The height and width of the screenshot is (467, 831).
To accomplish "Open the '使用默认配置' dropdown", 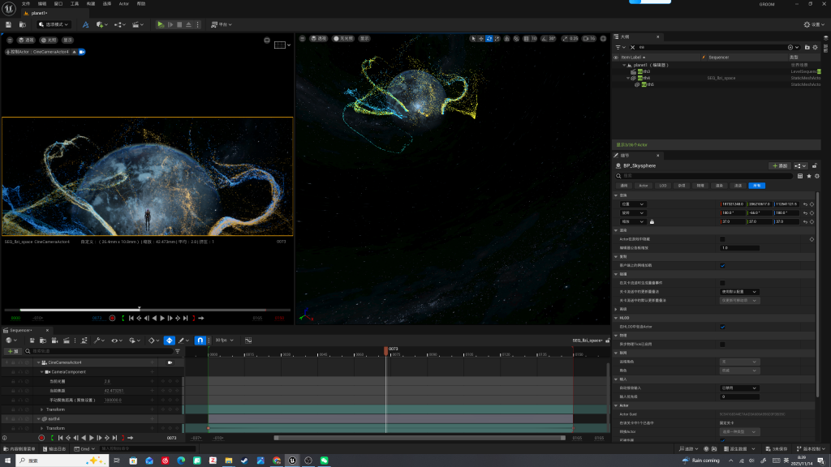I will point(739,291).
